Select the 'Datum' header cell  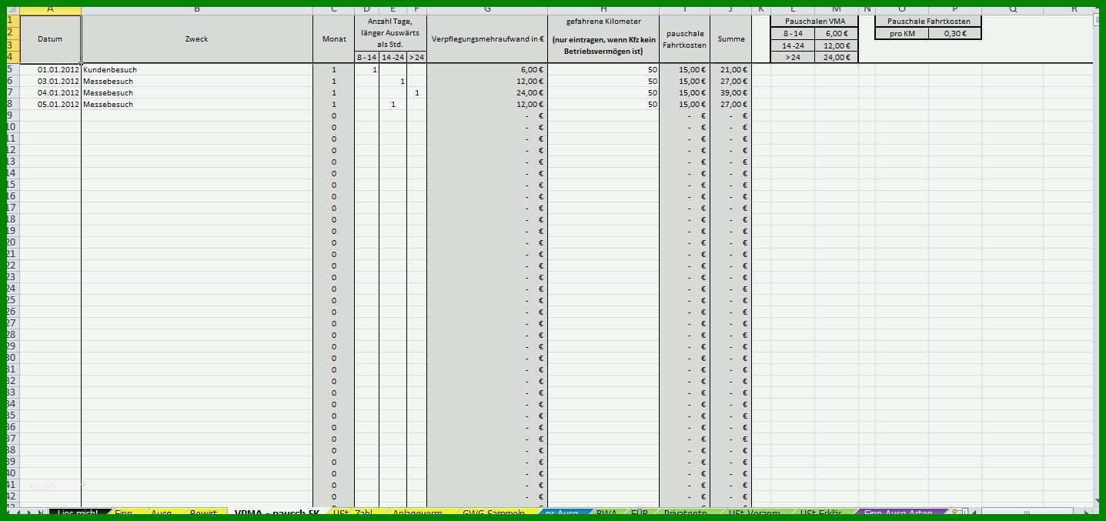[50, 38]
